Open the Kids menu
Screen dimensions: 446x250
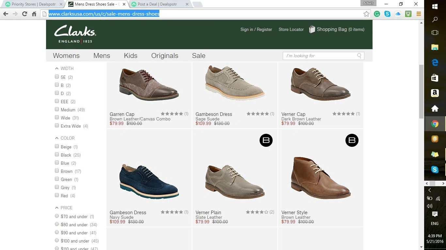pos(131,56)
